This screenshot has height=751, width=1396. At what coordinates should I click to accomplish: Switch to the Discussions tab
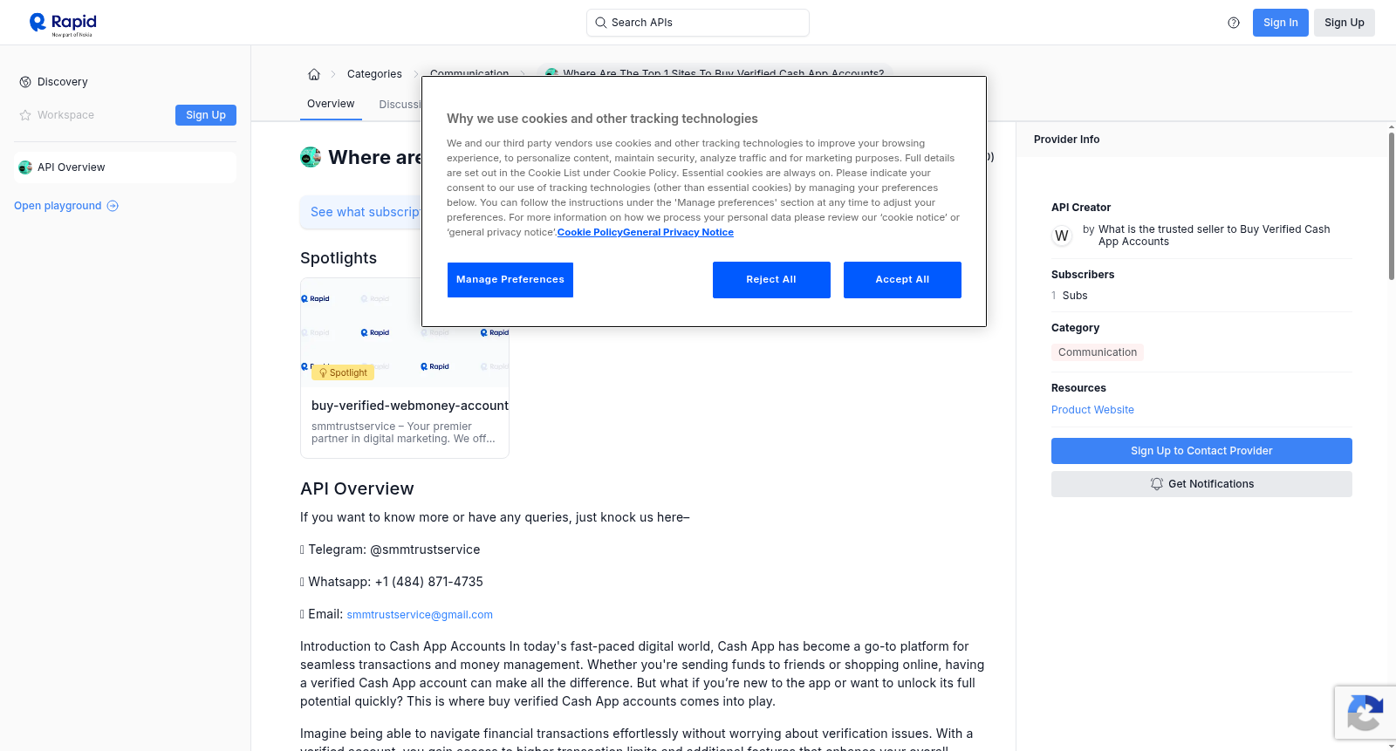[x=400, y=105]
